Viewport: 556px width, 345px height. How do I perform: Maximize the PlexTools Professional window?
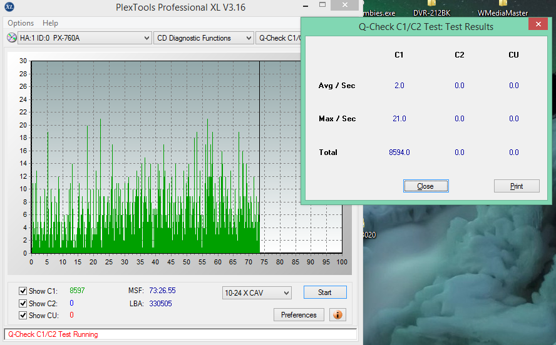pyautogui.click(x=322, y=5)
